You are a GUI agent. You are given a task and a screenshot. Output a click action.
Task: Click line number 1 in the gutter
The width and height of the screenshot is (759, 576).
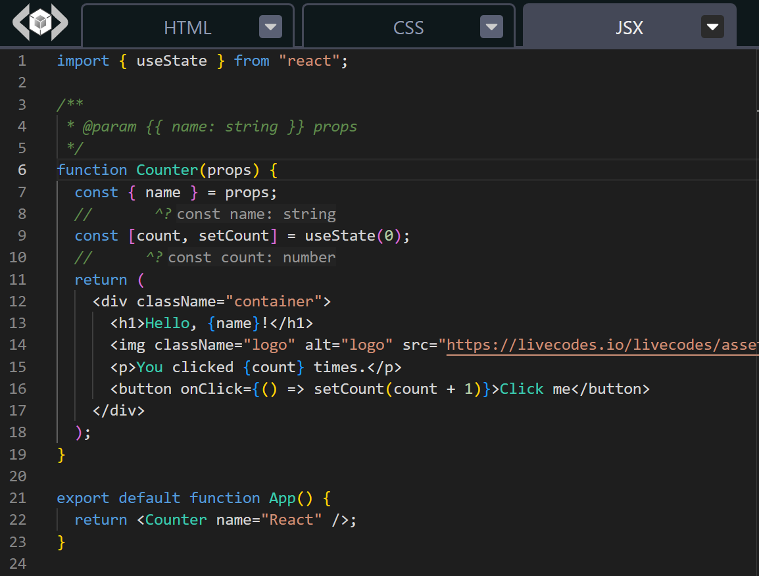pos(22,60)
